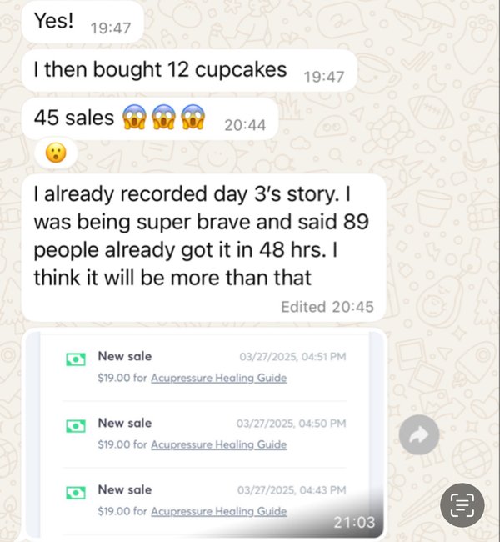Tap the "New sale" entry dated 04:51 PM
500x542 pixels.
[206, 367]
